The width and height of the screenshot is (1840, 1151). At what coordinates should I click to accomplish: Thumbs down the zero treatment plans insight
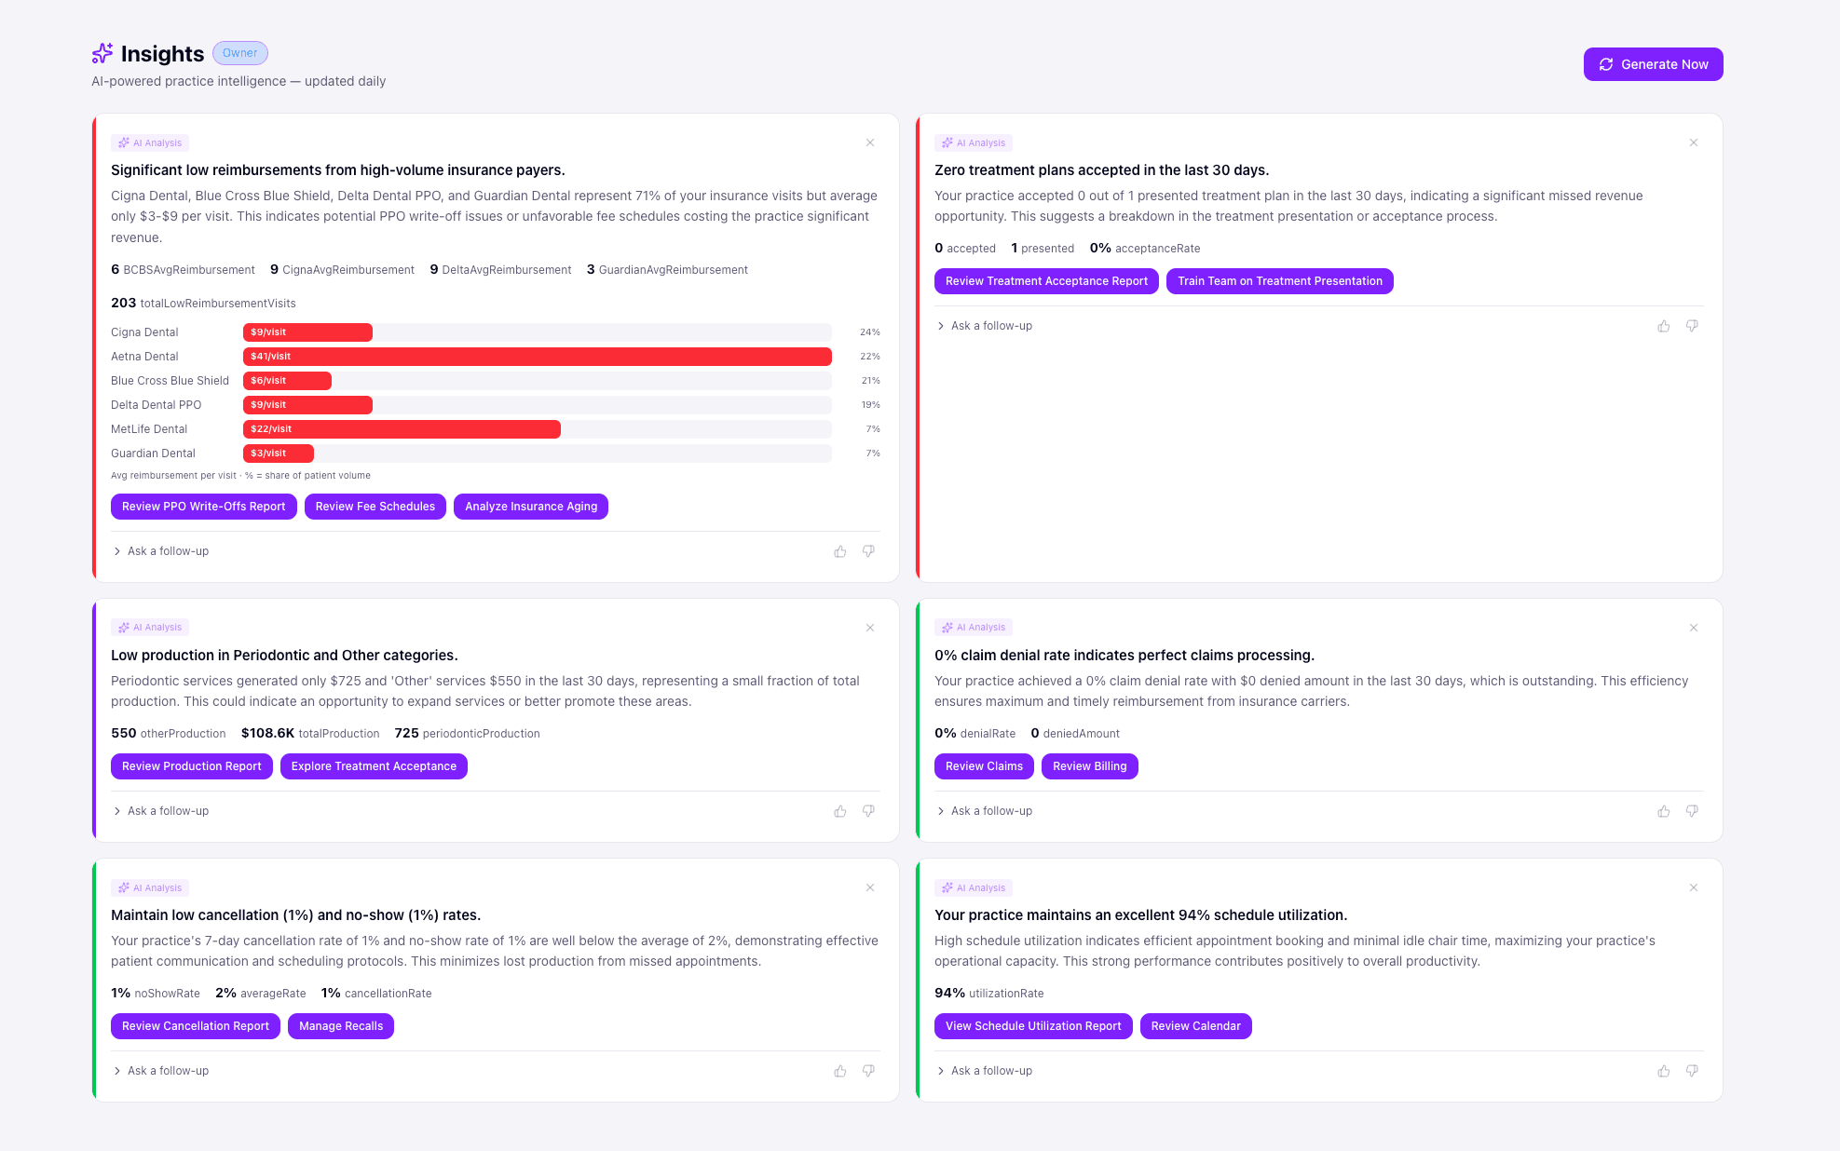pyautogui.click(x=1692, y=326)
